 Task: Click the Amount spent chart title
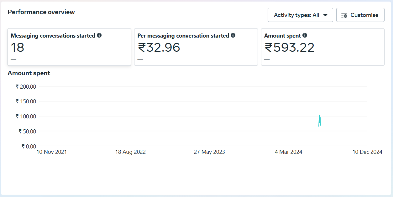coord(29,73)
